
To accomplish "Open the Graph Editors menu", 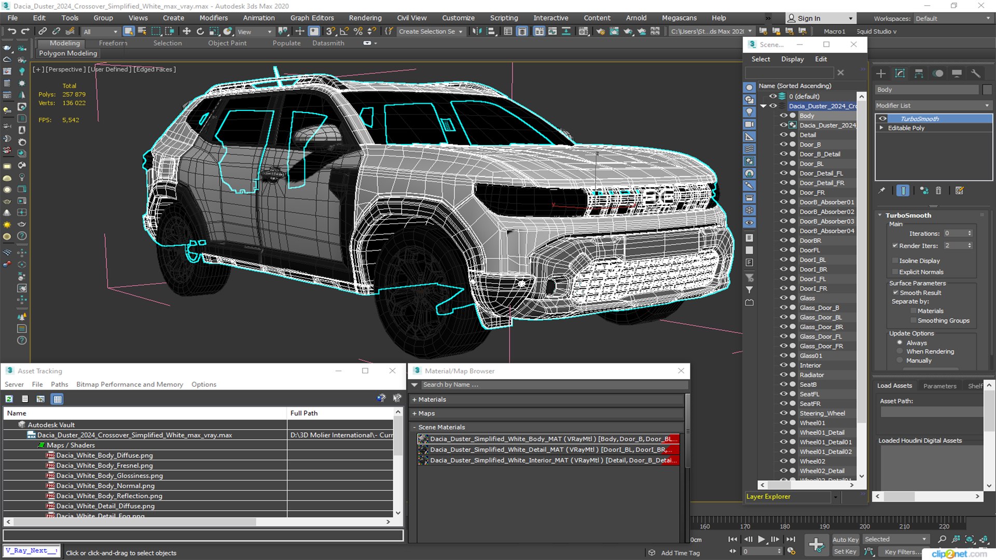I will tap(312, 18).
